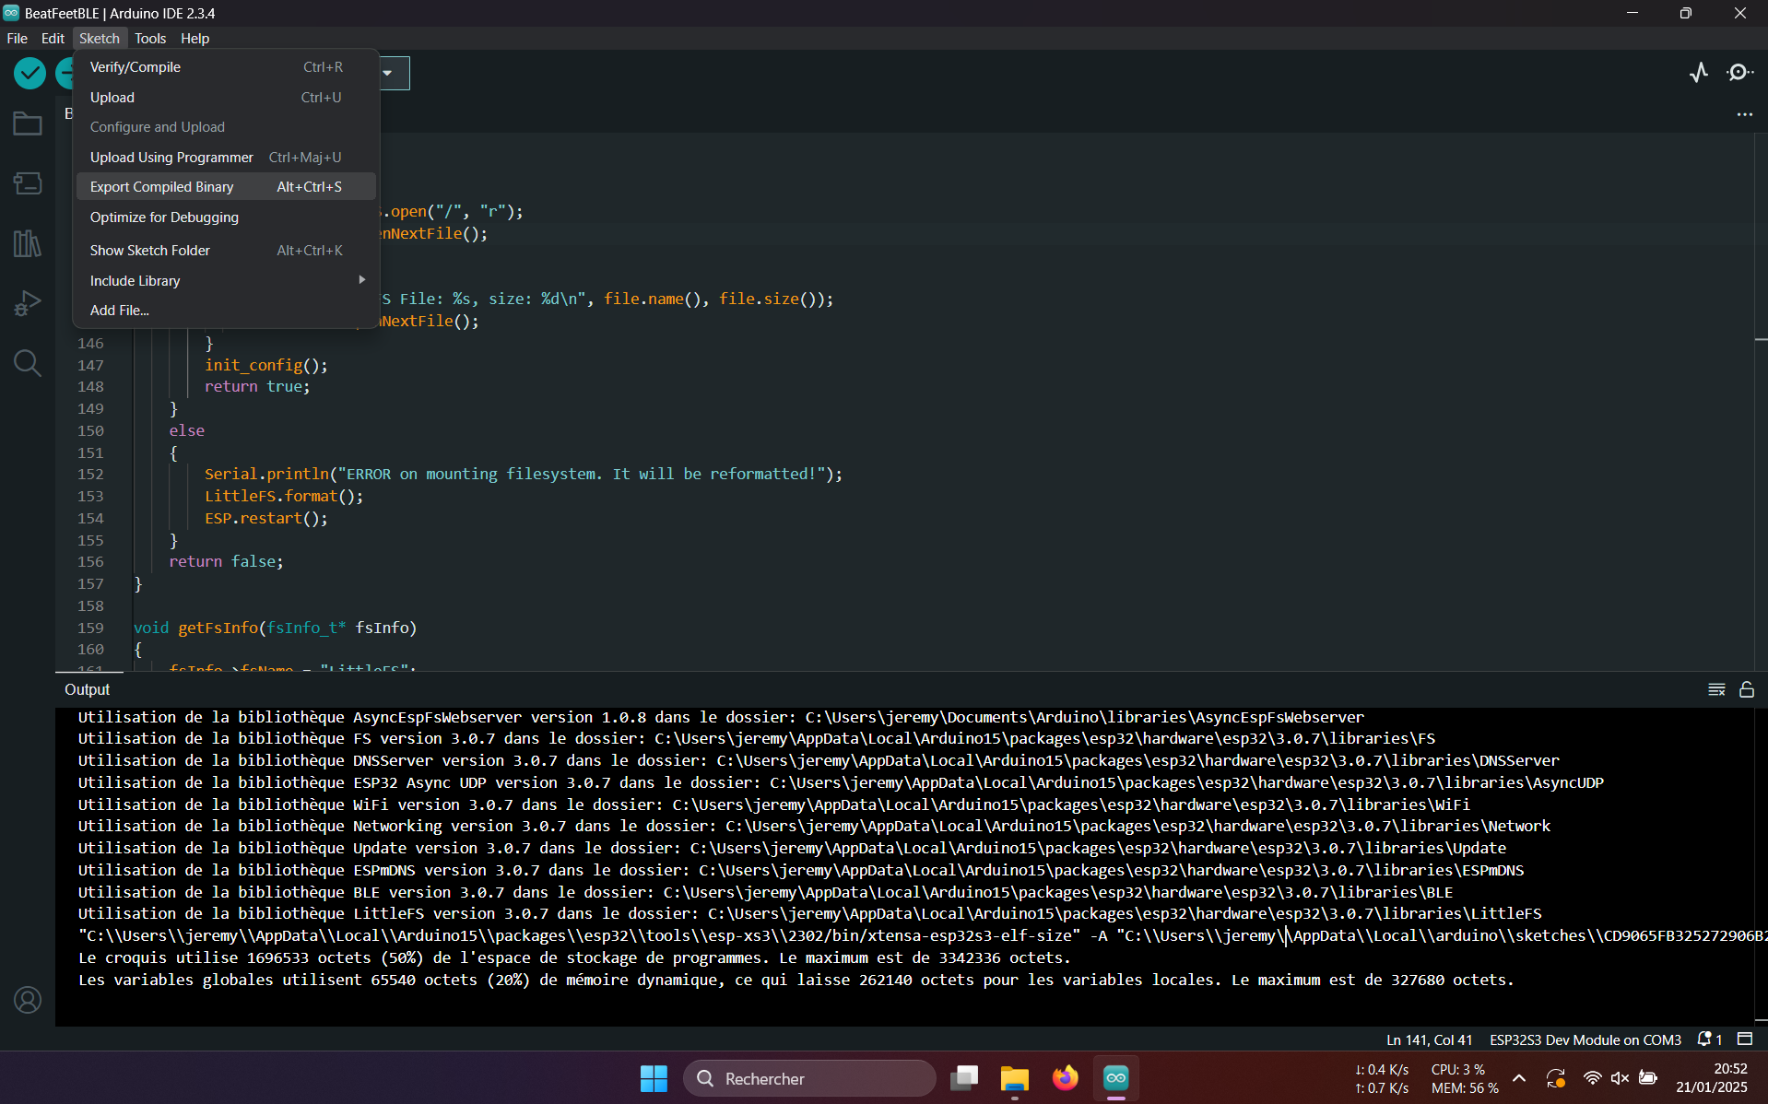Screen dimensions: 1768x1104
Task: Open the Library Manager sidebar icon
Action: pos(27,243)
